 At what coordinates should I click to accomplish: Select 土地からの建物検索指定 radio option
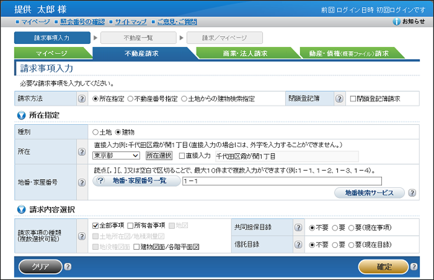click(184, 99)
